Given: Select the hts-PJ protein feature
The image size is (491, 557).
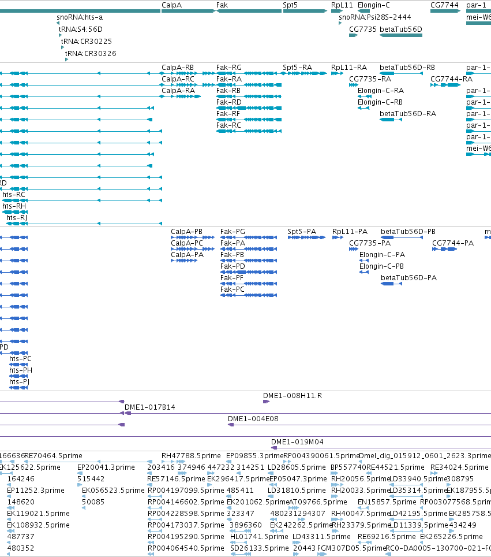Looking at the screenshot, I should [18, 388].
